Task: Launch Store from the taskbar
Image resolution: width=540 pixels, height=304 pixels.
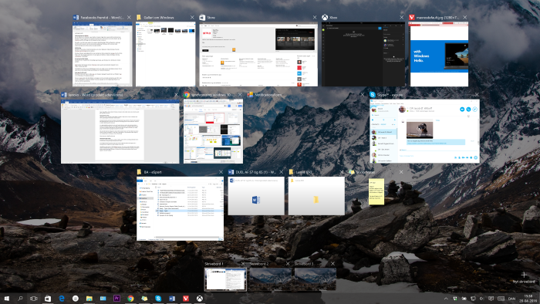Action: coord(48,299)
